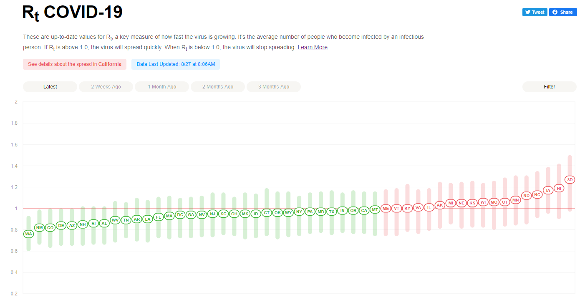Switch to 1 Month Ago view
Viewport: 585px width, 300px height.
pyautogui.click(x=162, y=87)
